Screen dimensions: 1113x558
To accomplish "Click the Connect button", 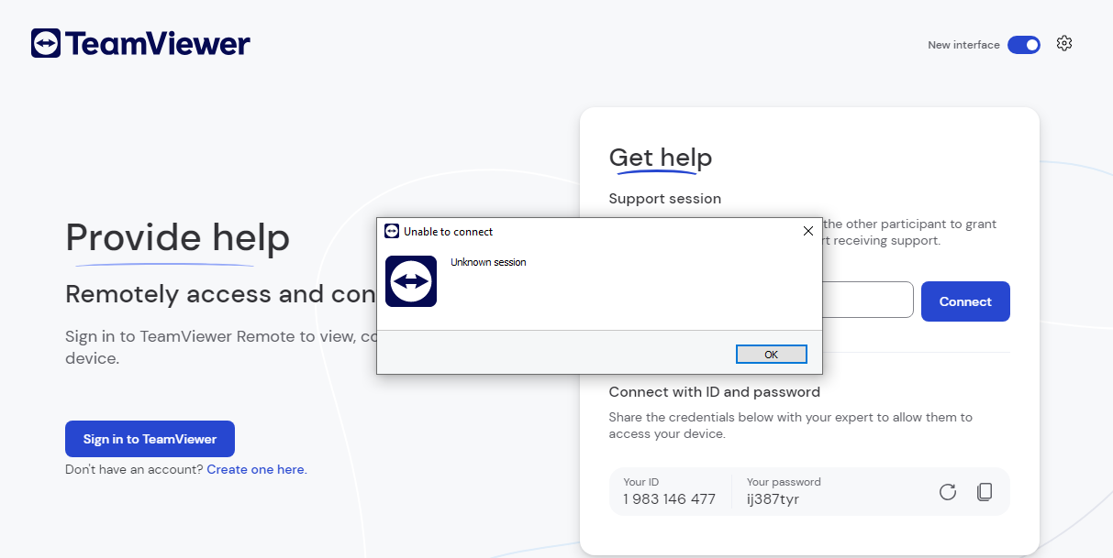I will [x=965, y=301].
